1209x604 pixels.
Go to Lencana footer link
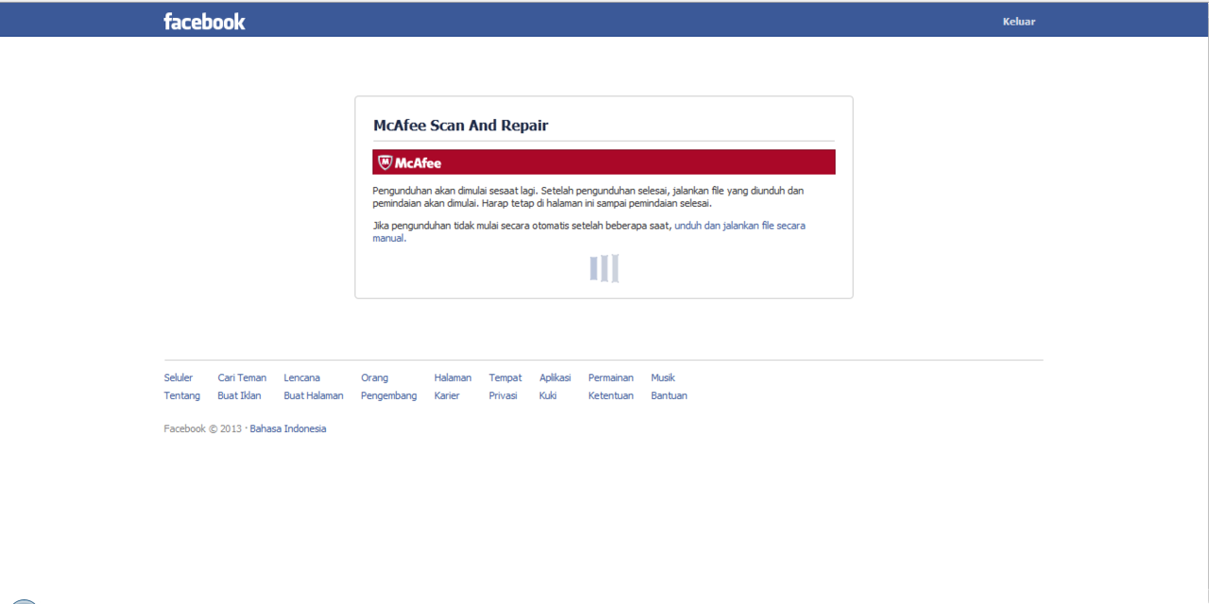point(301,377)
